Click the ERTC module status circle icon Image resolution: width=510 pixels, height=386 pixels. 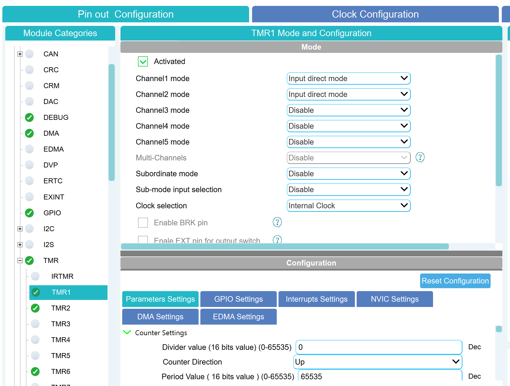pyautogui.click(x=29, y=181)
